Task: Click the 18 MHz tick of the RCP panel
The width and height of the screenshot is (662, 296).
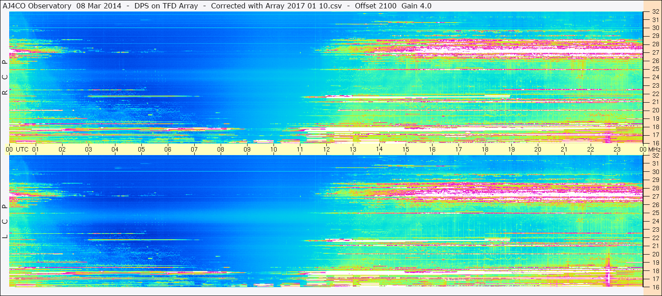Action: 655,126
